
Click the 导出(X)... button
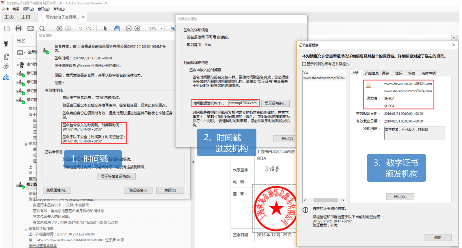pos(400,197)
